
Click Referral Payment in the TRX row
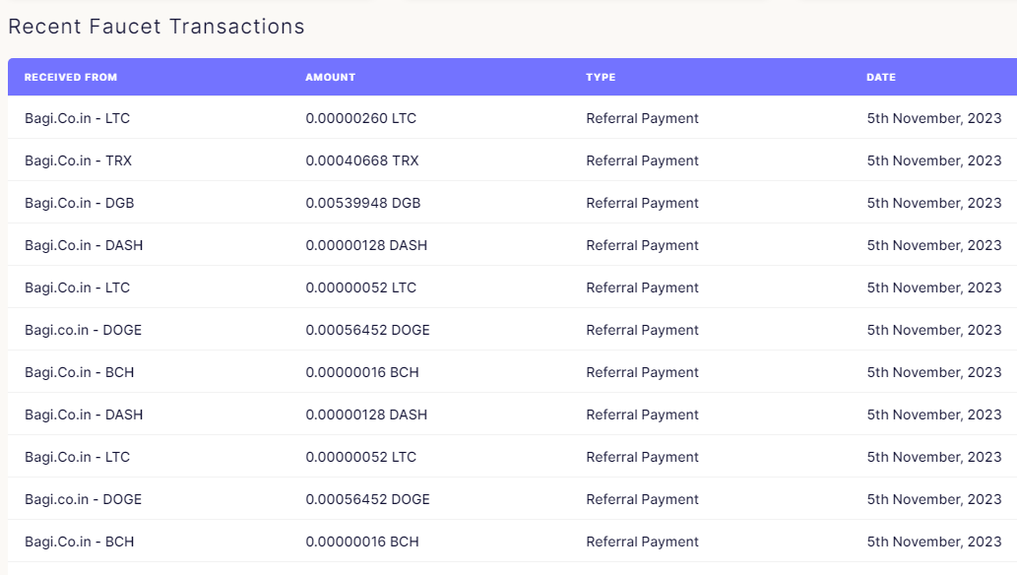coord(642,160)
